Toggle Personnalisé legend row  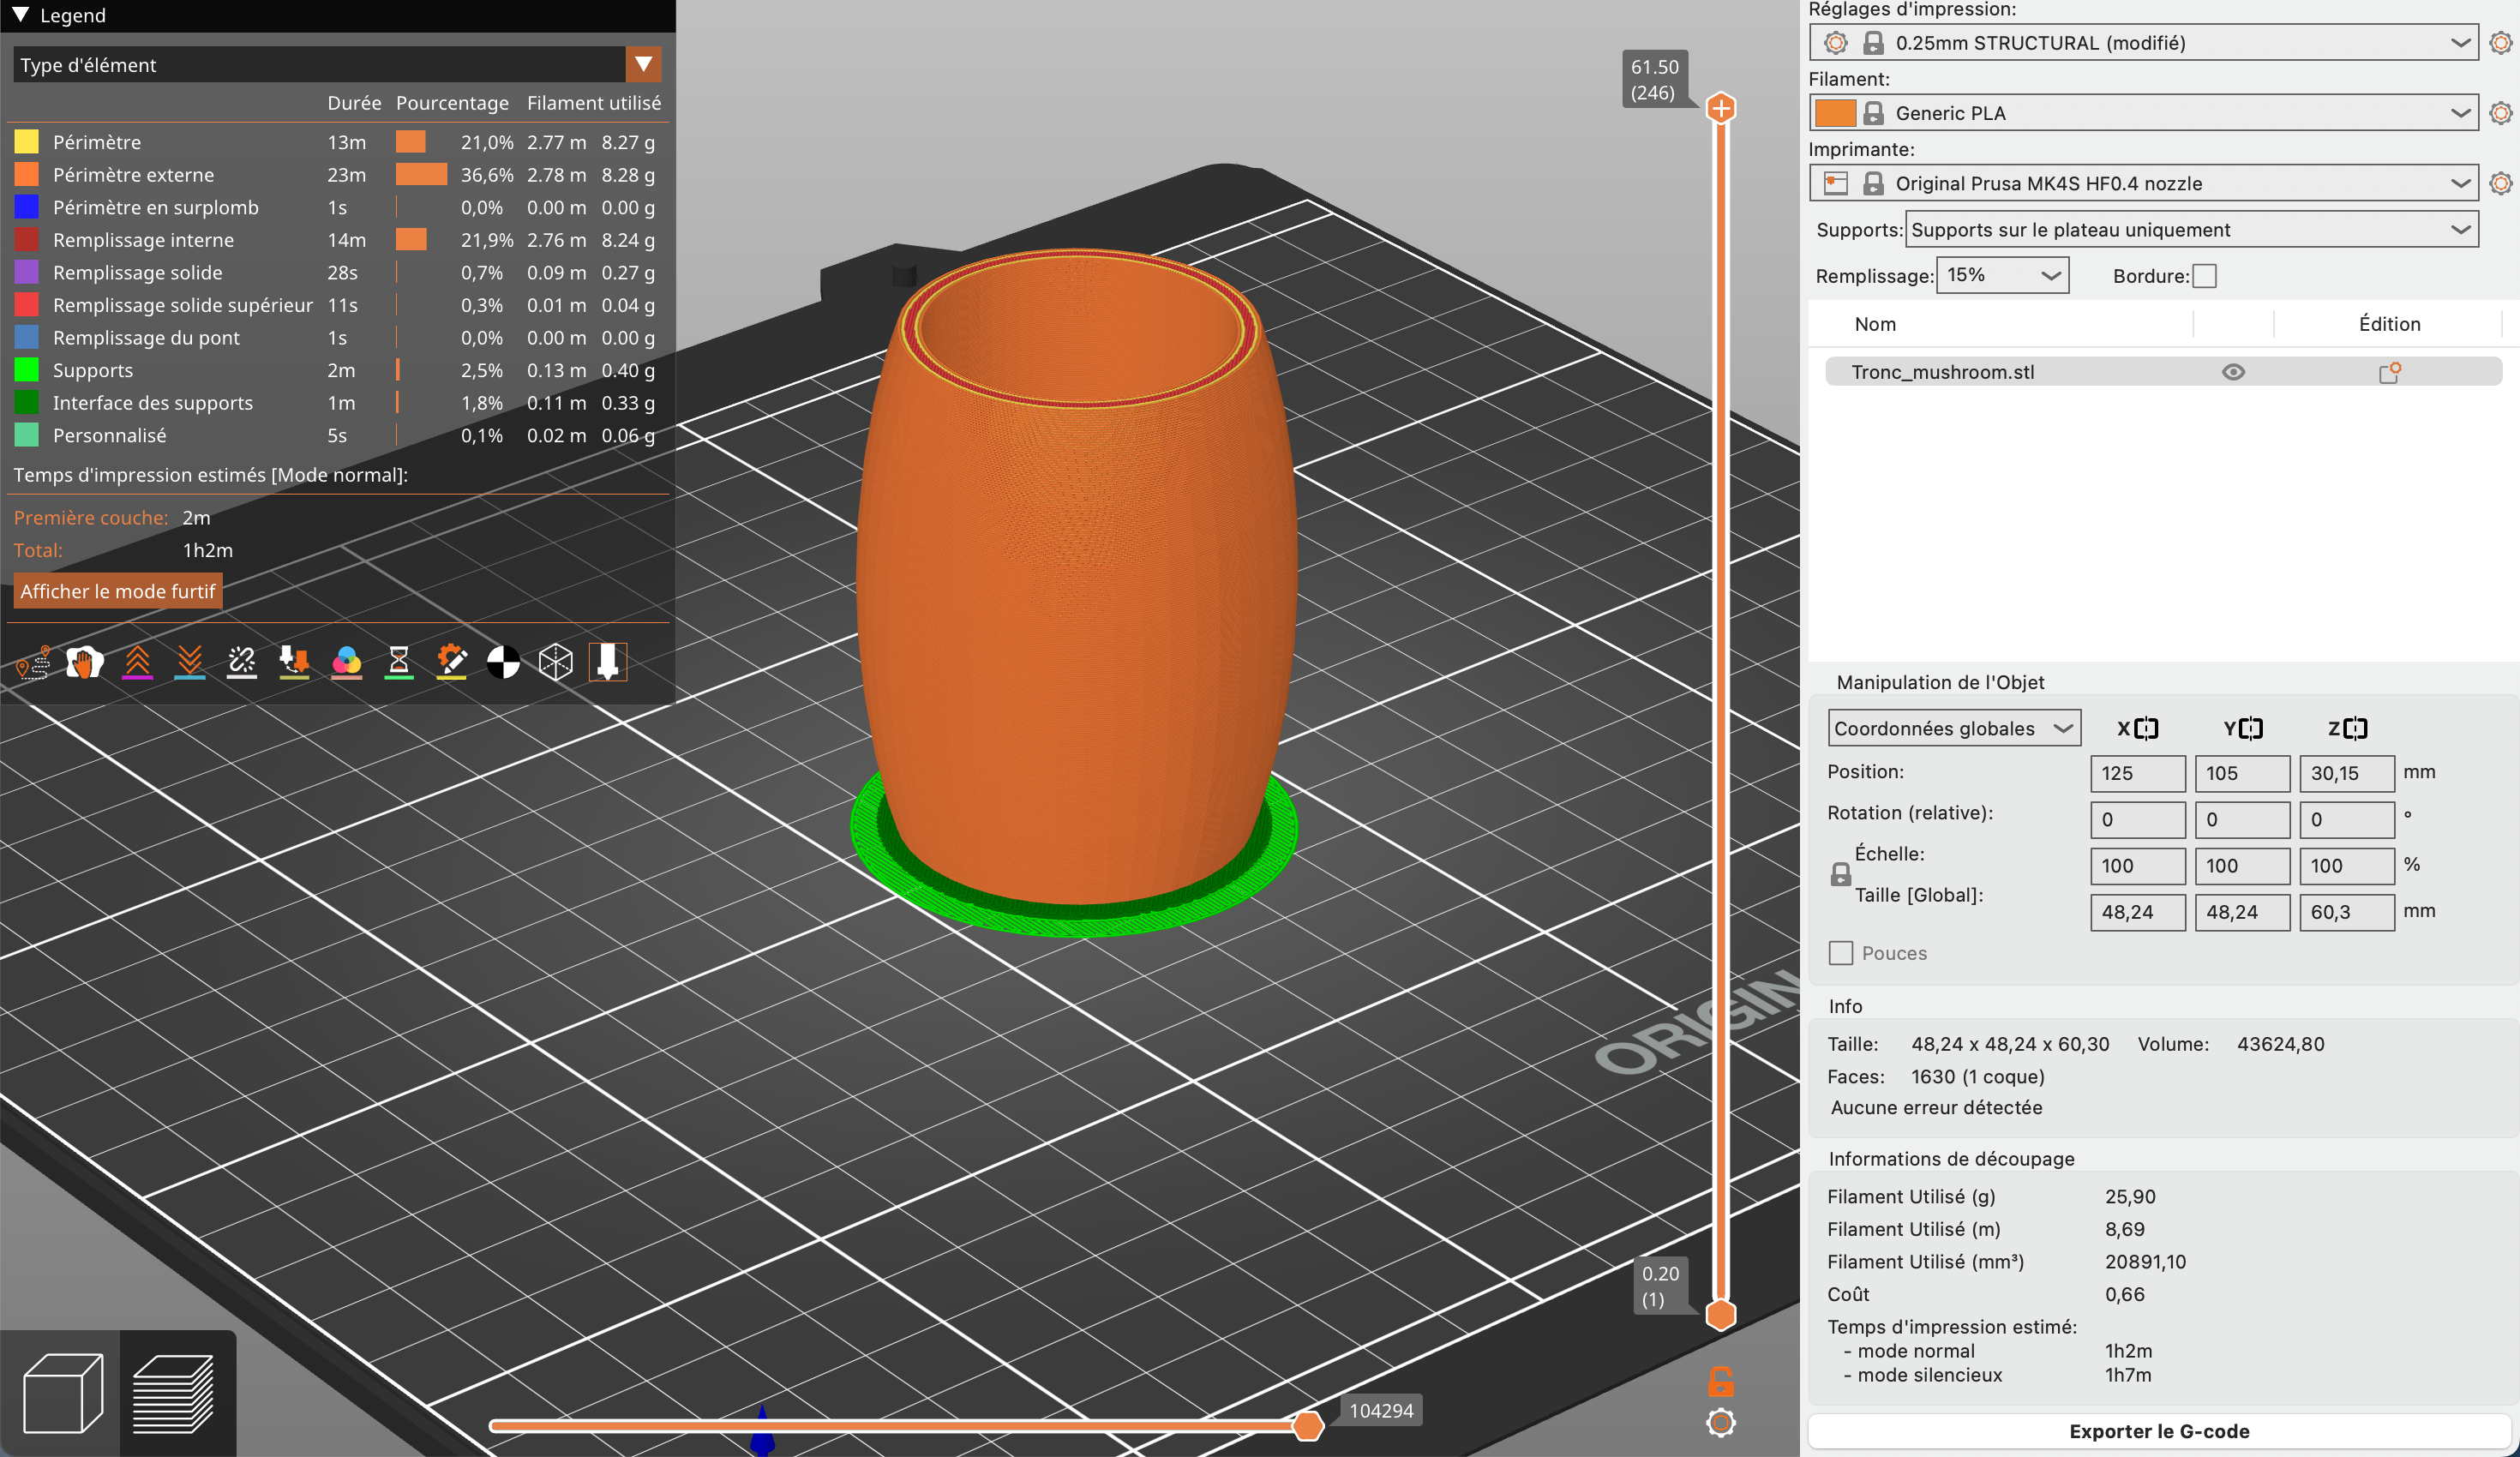335,436
